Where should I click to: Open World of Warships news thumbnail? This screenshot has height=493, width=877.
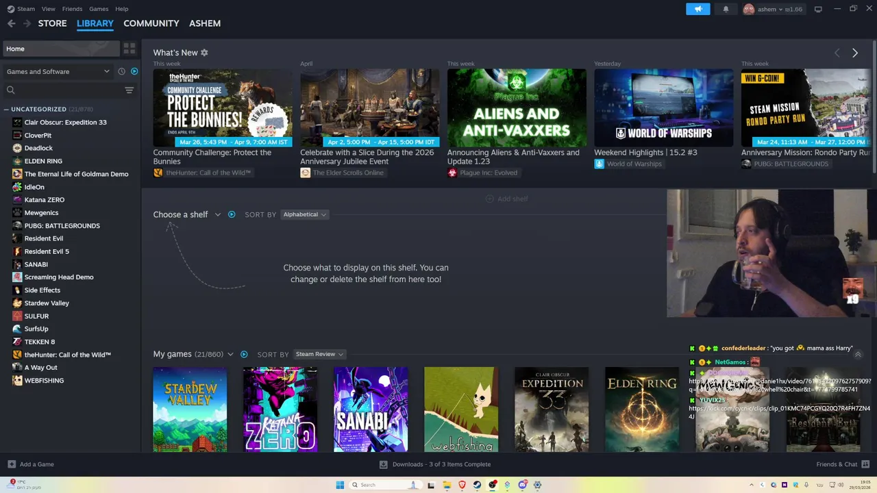663,108
